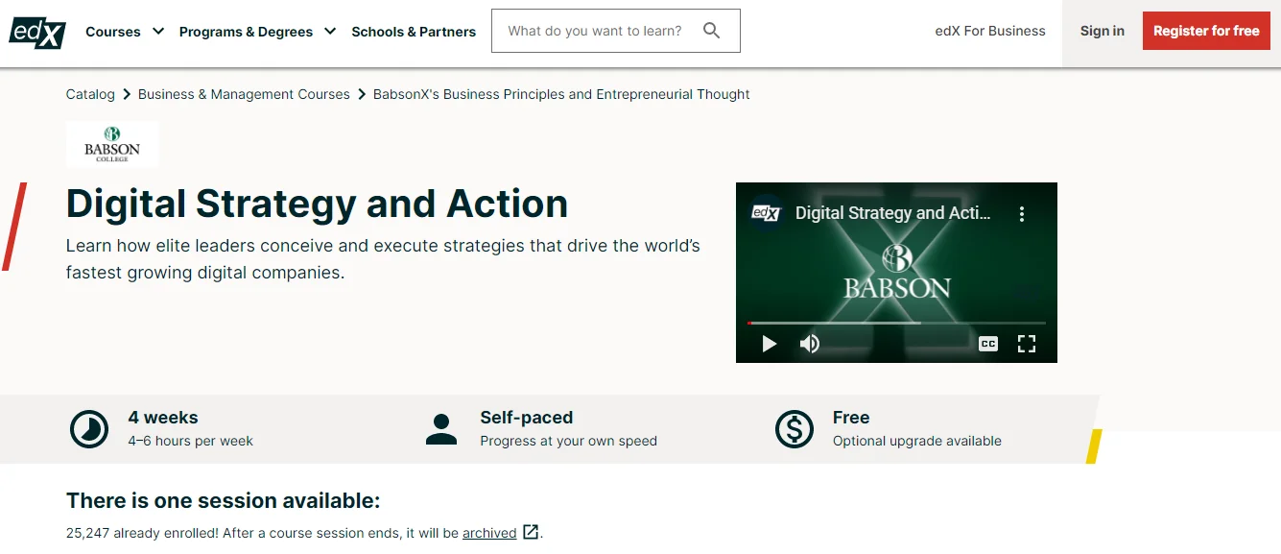Click 'Optional upgrade available' text
This screenshot has width=1281, height=554.
[917, 441]
